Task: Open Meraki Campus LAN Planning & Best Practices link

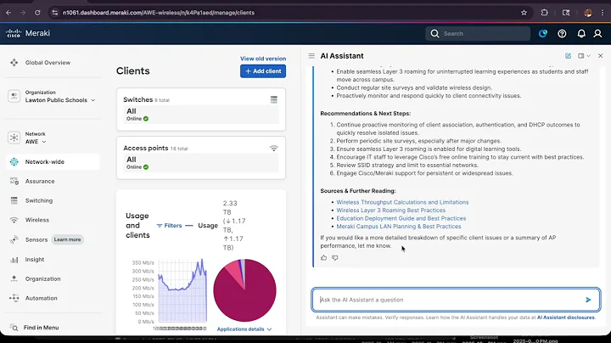Action: tap(399, 227)
